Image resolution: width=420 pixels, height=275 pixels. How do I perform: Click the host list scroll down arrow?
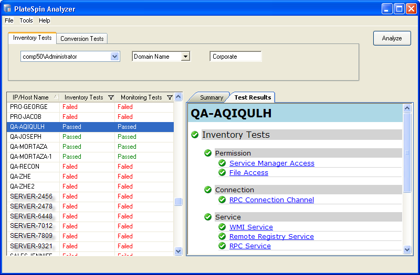pyautogui.click(x=178, y=251)
